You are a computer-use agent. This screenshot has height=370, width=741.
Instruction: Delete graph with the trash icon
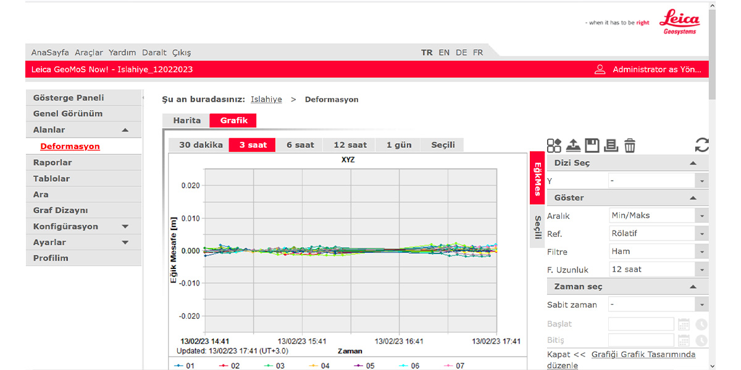click(629, 146)
